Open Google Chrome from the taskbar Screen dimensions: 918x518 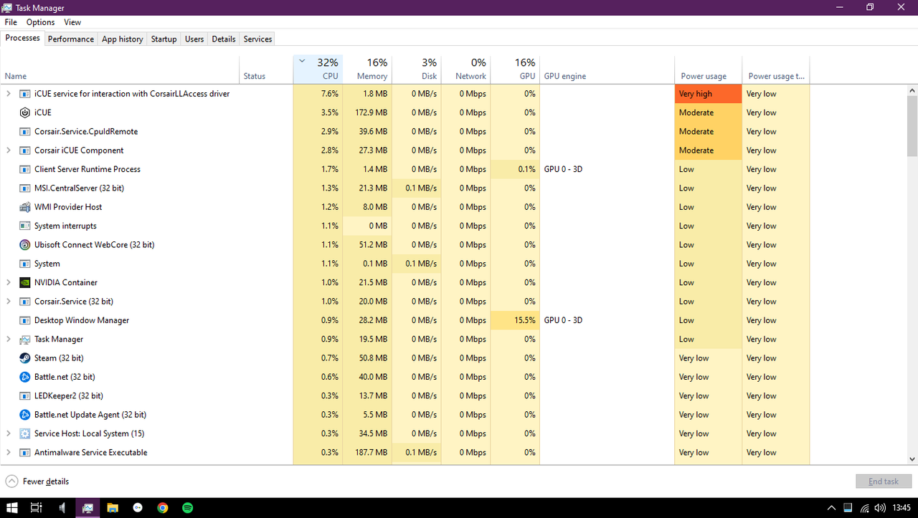(x=163, y=508)
